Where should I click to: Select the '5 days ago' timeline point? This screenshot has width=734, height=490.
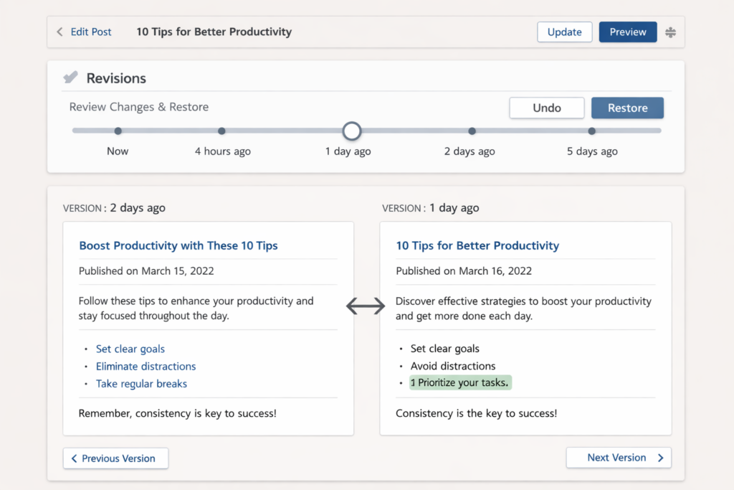(591, 131)
